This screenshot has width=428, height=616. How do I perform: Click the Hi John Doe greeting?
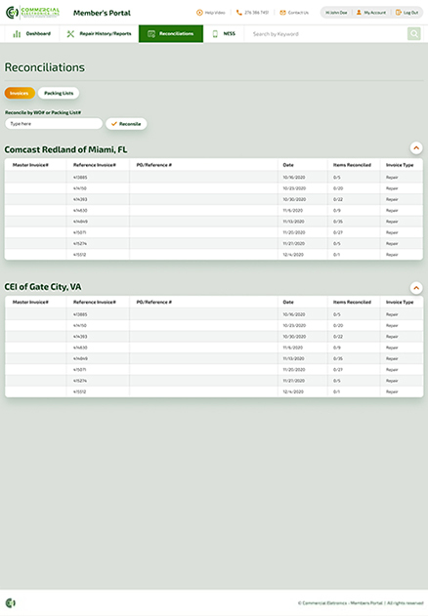pyautogui.click(x=336, y=13)
